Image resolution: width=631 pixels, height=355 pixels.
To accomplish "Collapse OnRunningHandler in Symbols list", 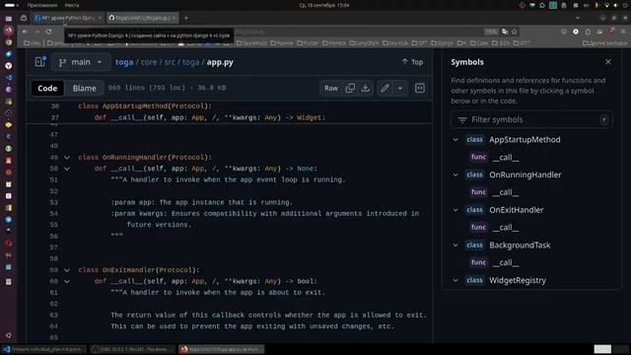I will [x=456, y=175].
